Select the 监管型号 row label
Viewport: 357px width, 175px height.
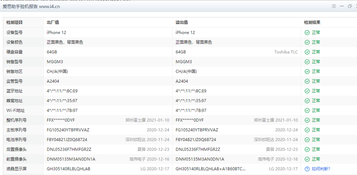click(x=14, y=81)
